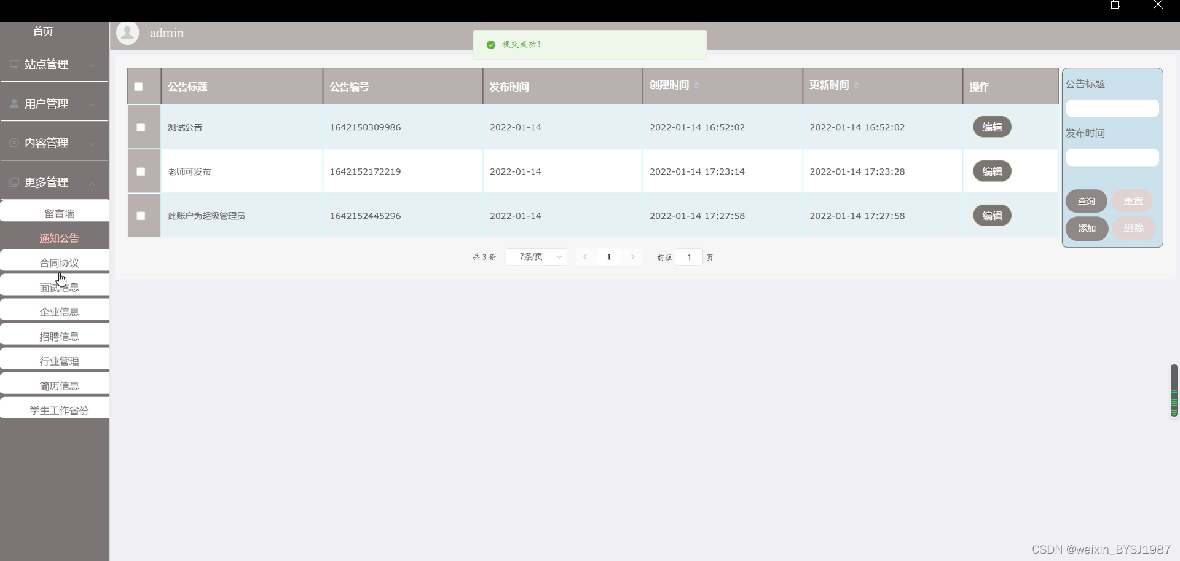
Task: Click the 共 3 条 total count text
Action: 484,257
